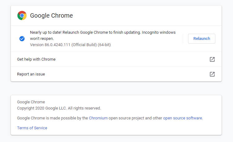This screenshot has height=142, width=233.
Task: Open the Get help with Chrome row
Action: pos(116,59)
